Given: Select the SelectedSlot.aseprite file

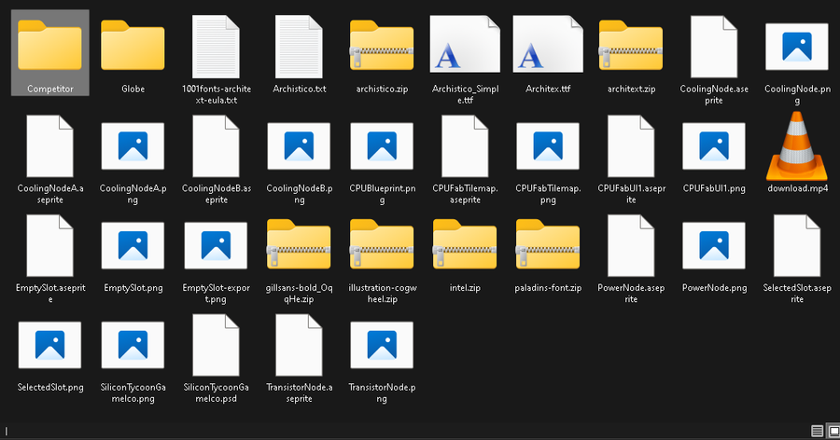Looking at the screenshot, I should pyautogui.click(x=797, y=257).
